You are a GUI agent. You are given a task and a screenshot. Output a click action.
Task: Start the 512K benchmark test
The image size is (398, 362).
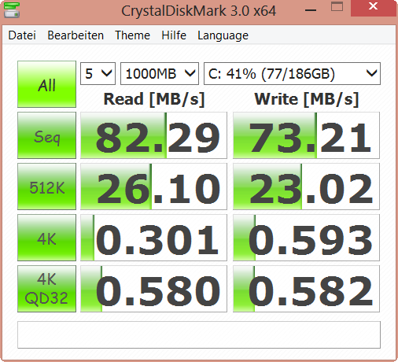[46, 187]
